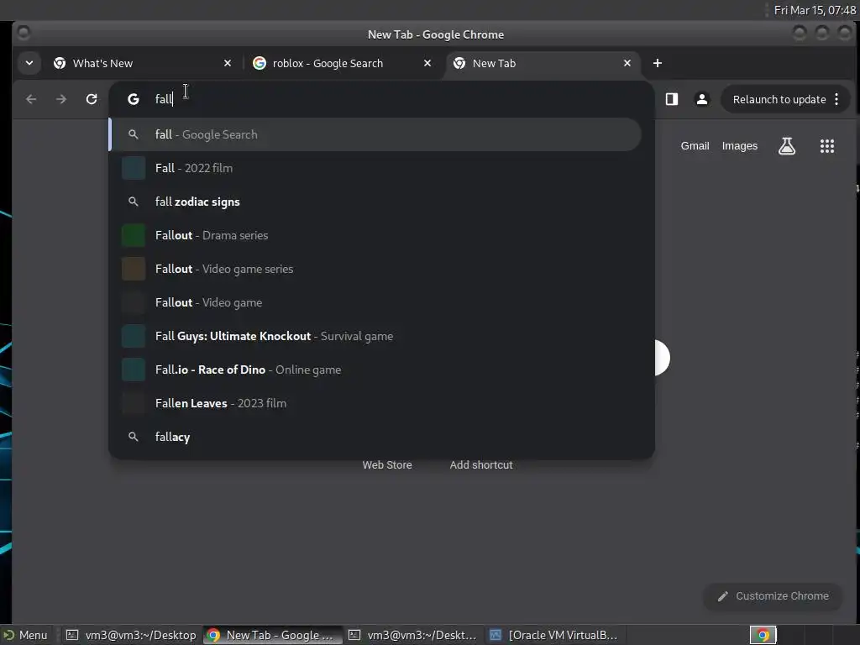
Task: Select 'Fall Guys: Ultimate Knockout' suggestion
Action: pos(375,336)
